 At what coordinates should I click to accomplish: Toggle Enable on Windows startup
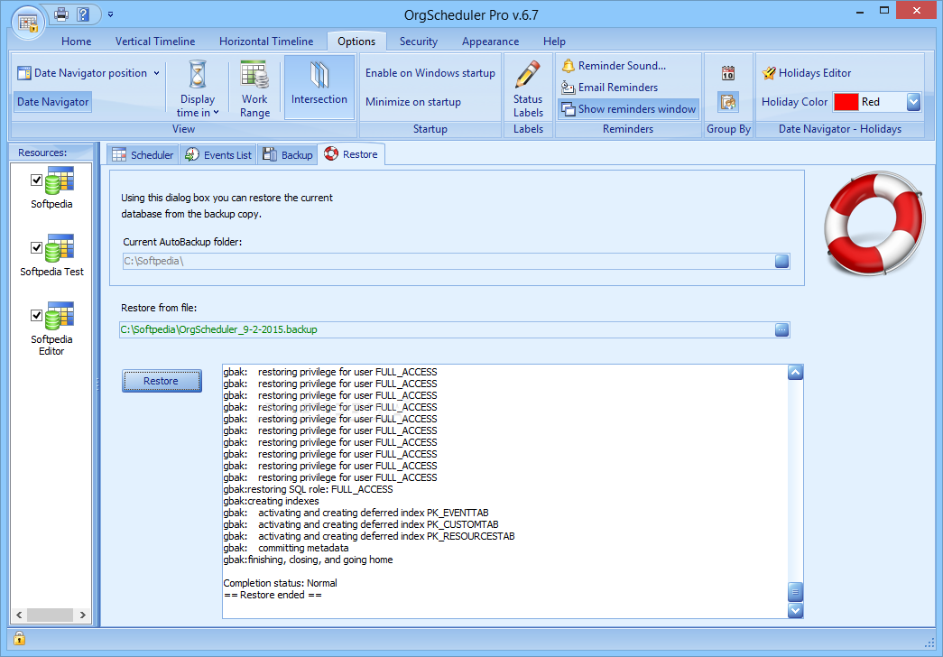point(430,73)
